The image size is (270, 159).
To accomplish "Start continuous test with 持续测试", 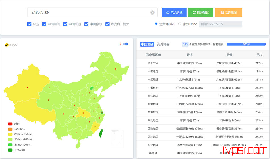I will [x=201, y=13].
